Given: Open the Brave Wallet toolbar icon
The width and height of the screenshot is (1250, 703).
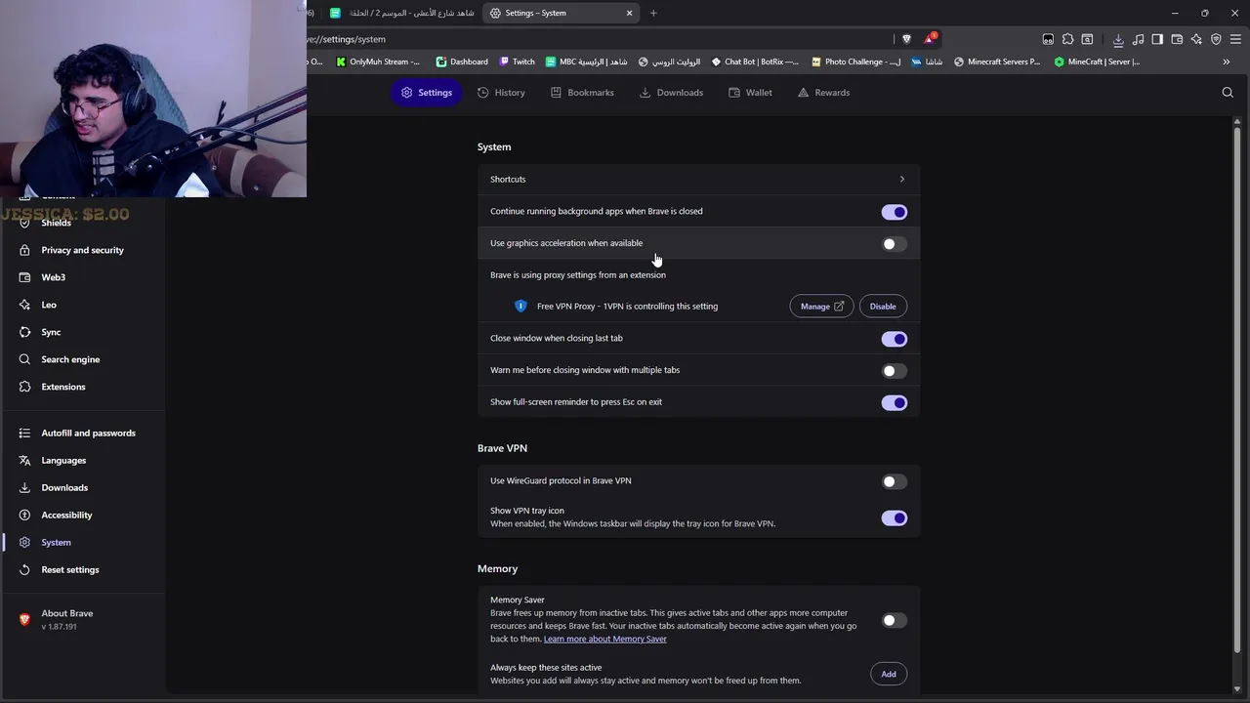Looking at the screenshot, I should click(1177, 39).
